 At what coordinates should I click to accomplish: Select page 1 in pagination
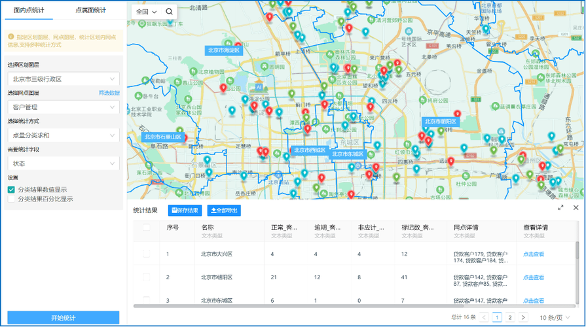click(497, 318)
